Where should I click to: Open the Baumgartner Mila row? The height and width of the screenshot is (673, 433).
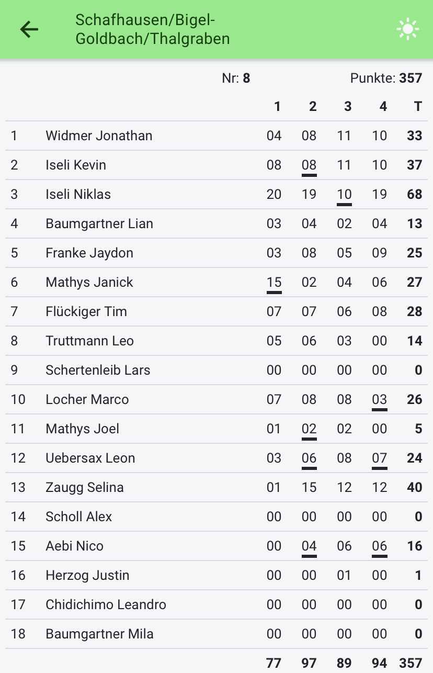pos(216,634)
